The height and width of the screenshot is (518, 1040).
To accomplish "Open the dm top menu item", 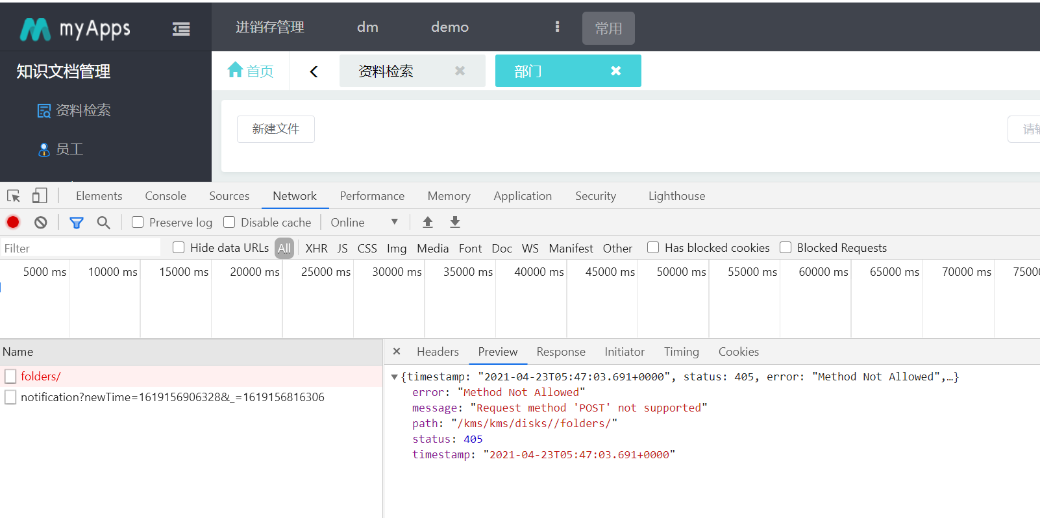I will [x=367, y=27].
